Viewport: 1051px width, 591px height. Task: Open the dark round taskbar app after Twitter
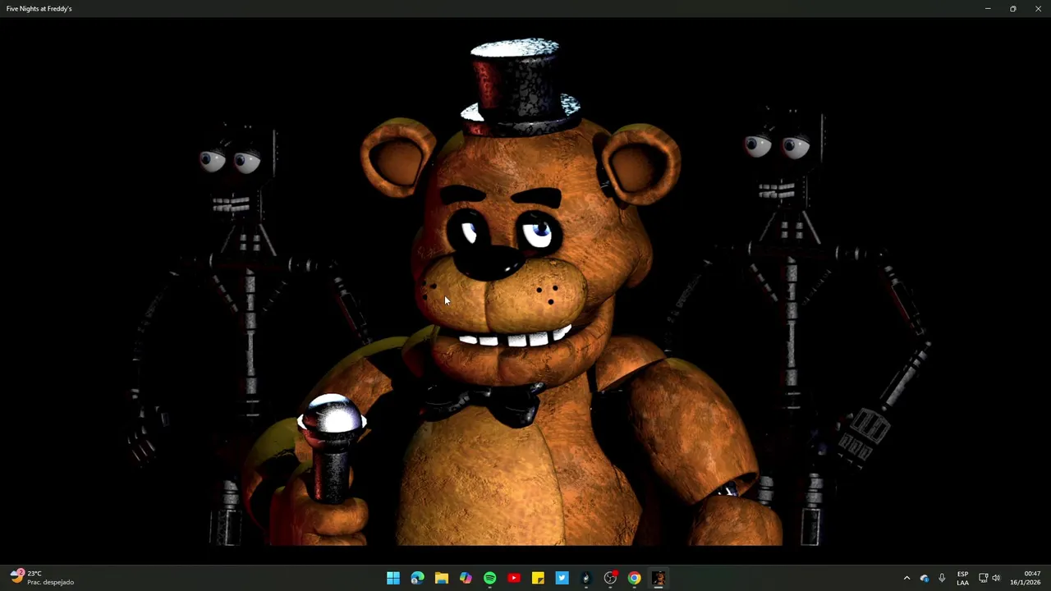pyautogui.click(x=586, y=578)
